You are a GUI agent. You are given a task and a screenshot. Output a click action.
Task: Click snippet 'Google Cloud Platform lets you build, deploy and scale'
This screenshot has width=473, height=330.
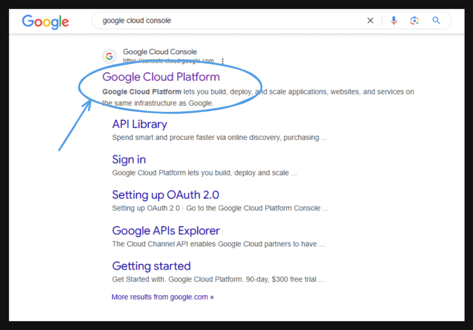(x=204, y=173)
